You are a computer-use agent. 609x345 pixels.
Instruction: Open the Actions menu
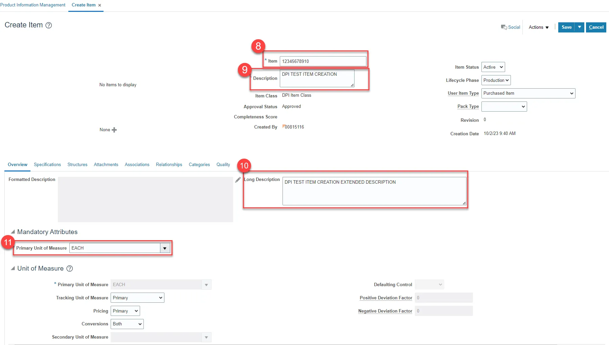coord(539,27)
